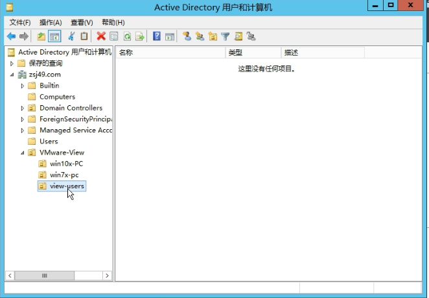Close the Active Directory window
Viewport: 429px width, 298px height.
tap(411, 5)
